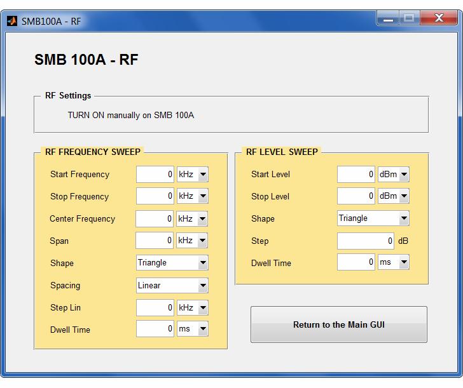Close the SMB100A - RF window
The image size is (463, 388).
439,18
